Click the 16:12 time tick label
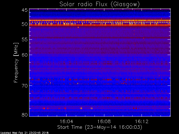This screenshot has height=134, width=179. (x=142, y=121)
